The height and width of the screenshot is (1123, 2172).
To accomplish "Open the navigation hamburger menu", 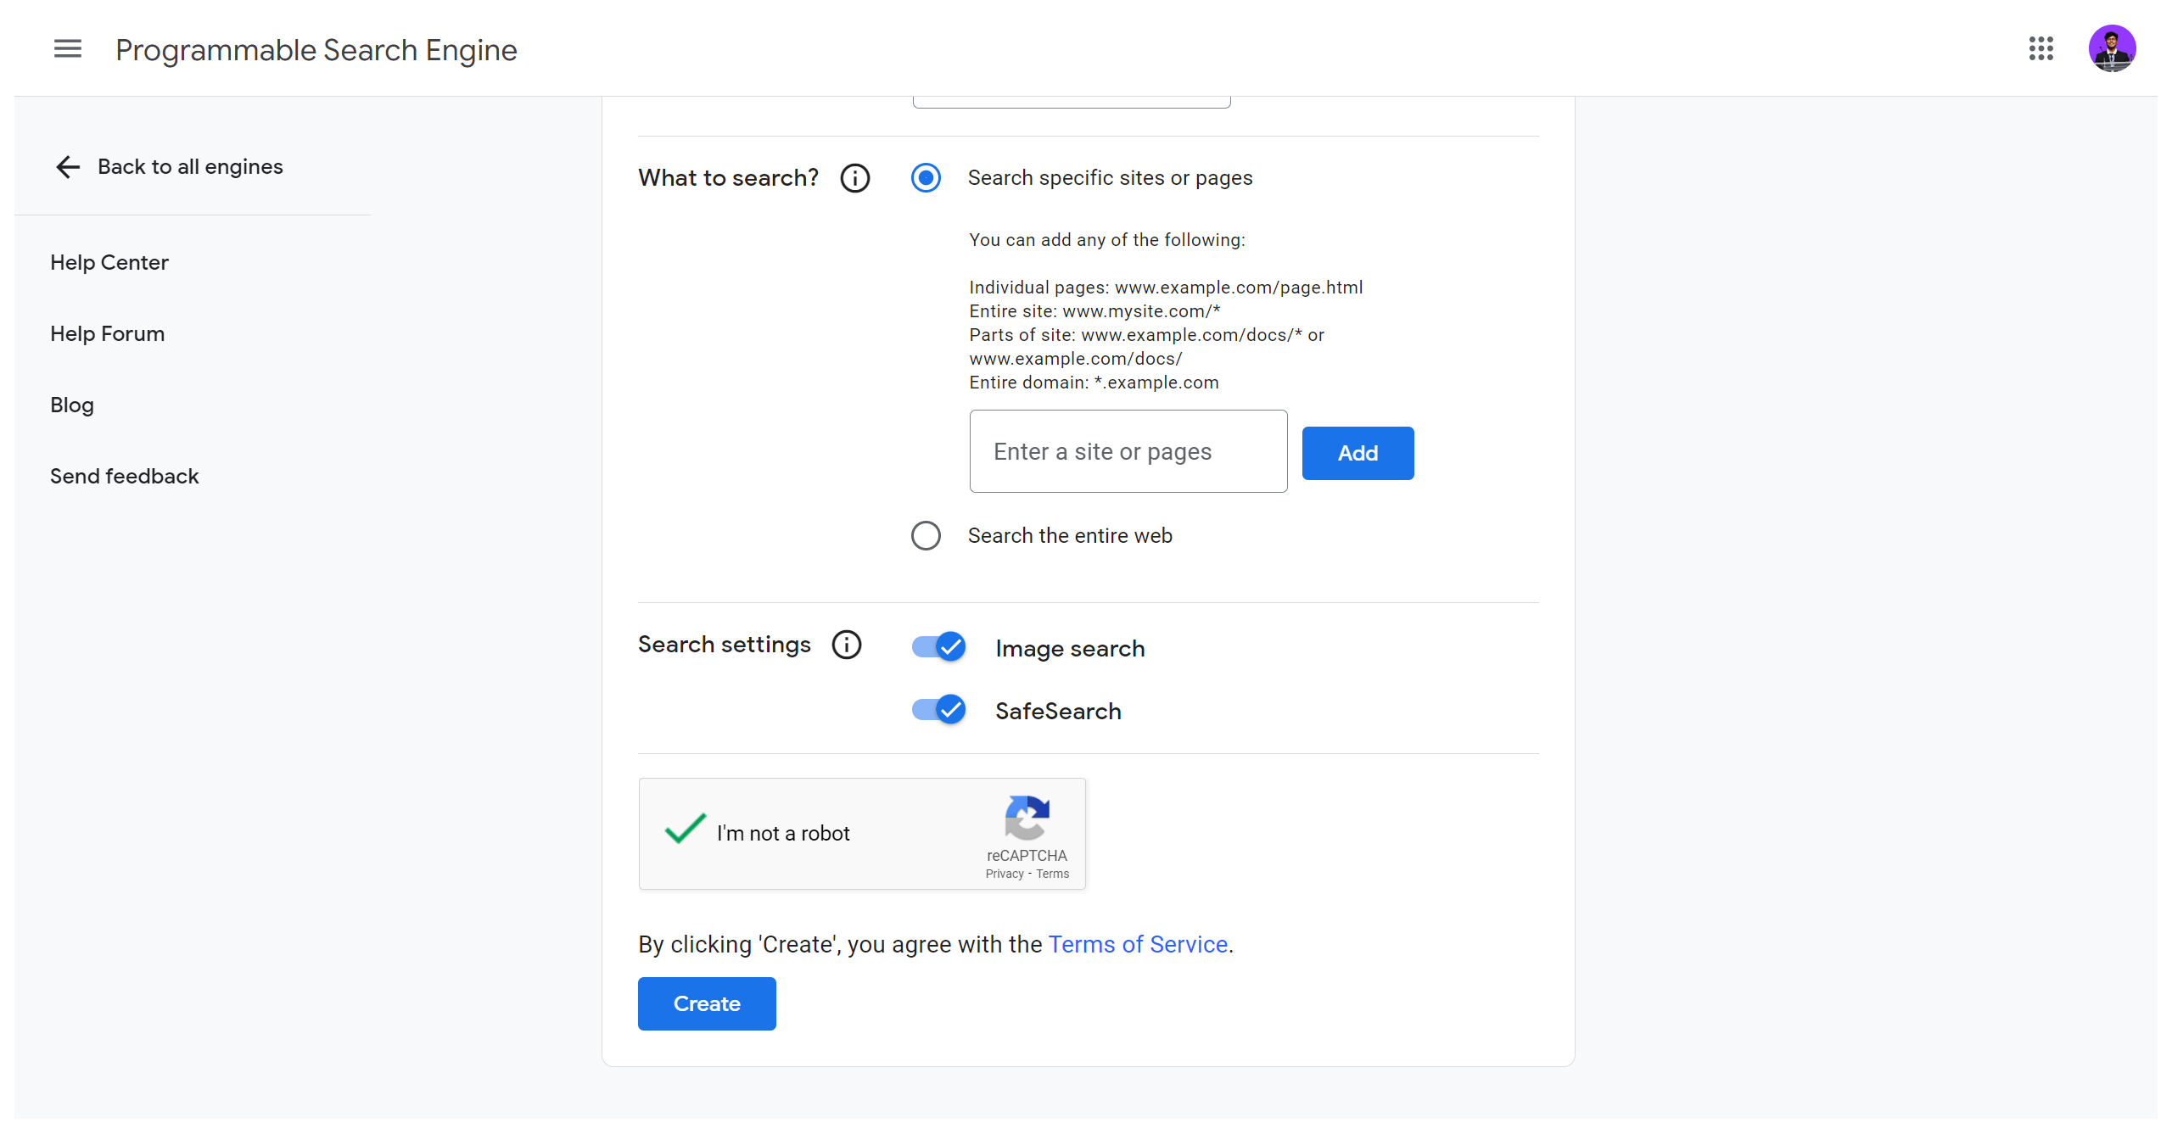I will pos(67,48).
